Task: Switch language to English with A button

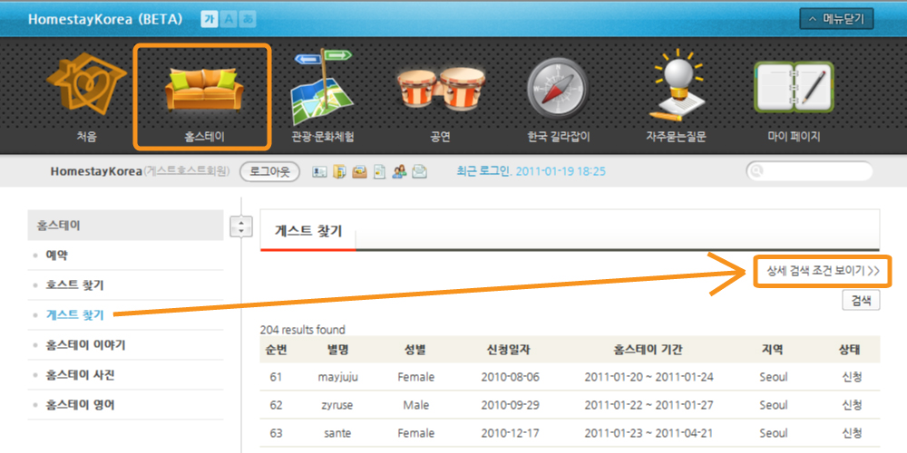Action: [229, 19]
